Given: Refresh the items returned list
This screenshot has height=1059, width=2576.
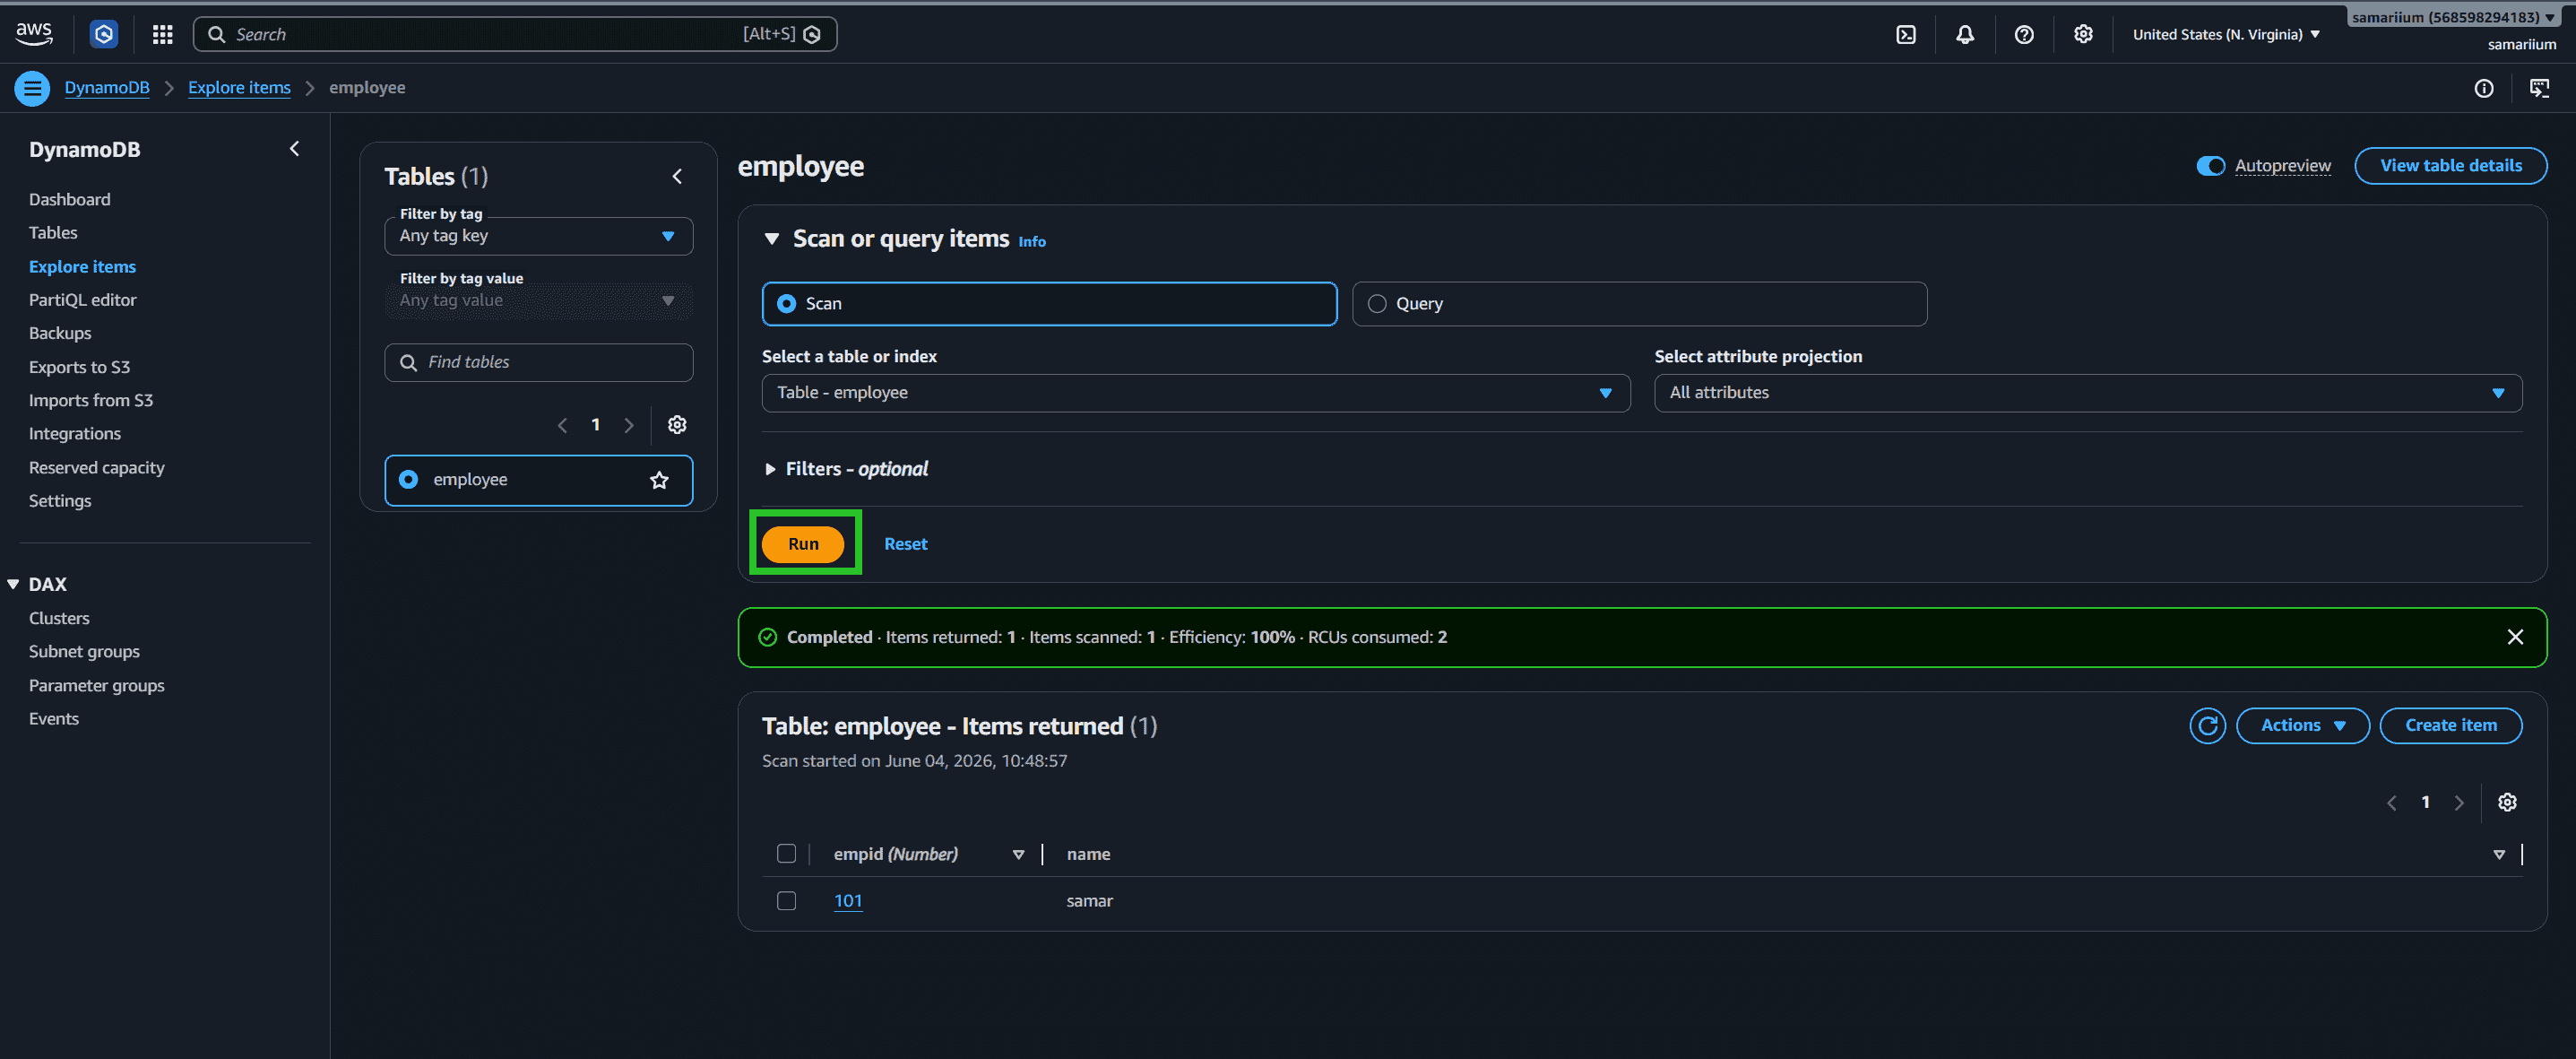Looking at the screenshot, I should tap(2207, 725).
